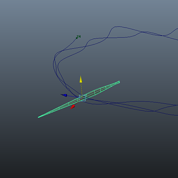Click the yellow Y-axis arrow handle
Viewport: 178px width, 178px height.
click(81, 79)
